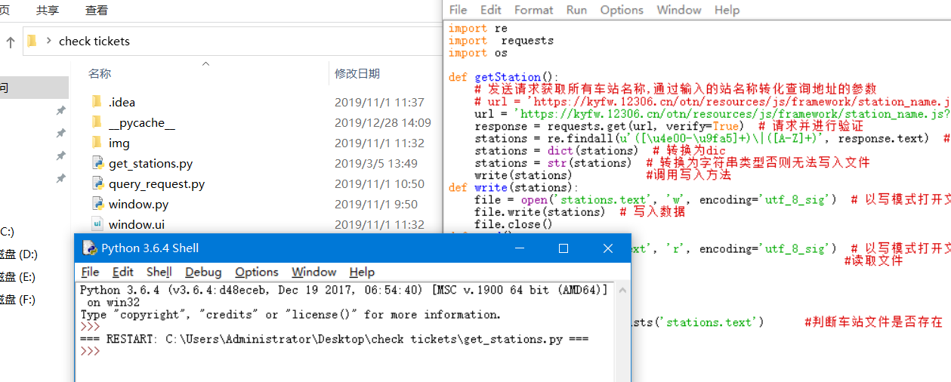Click date 2019/12/28 14:09 cell

[383, 122]
